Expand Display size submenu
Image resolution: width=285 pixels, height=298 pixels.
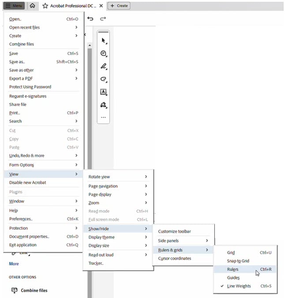point(118,246)
